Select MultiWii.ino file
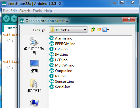Screen dimensions: 140x108 (62, 65)
